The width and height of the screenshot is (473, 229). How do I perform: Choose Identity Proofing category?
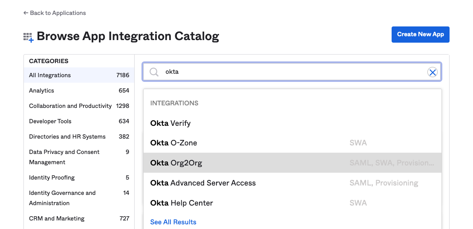[x=52, y=177]
